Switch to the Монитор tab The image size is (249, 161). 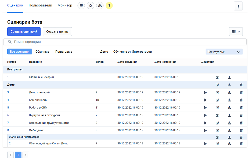pyautogui.click(x=65, y=5)
